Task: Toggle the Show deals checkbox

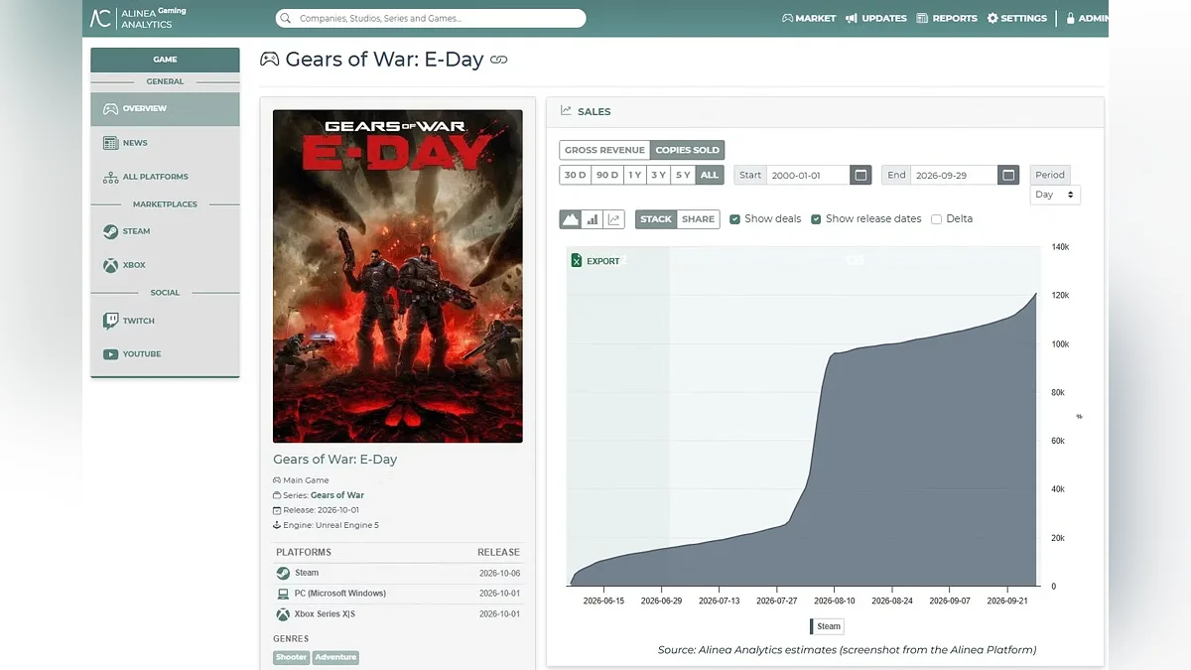Action: coord(735,219)
